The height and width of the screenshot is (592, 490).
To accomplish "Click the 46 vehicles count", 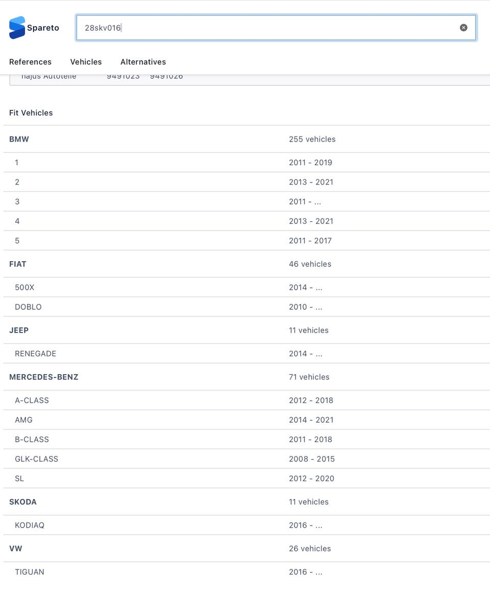I will tap(310, 264).
